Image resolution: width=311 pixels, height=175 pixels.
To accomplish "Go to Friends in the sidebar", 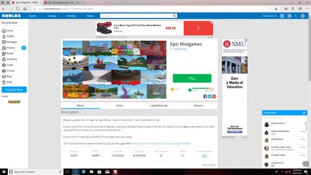I will pos(8,48).
